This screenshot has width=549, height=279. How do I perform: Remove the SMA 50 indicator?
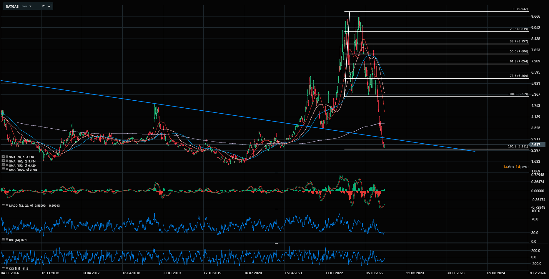click(x=7, y=157)
